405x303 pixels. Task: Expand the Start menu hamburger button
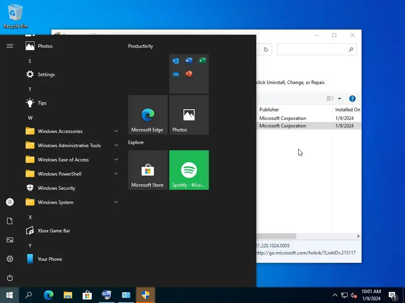point(10,46)
